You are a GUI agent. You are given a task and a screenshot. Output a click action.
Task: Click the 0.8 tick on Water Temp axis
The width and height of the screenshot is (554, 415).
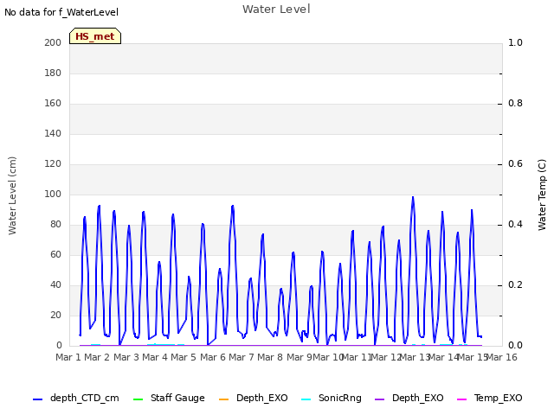[x=515, y=104]
